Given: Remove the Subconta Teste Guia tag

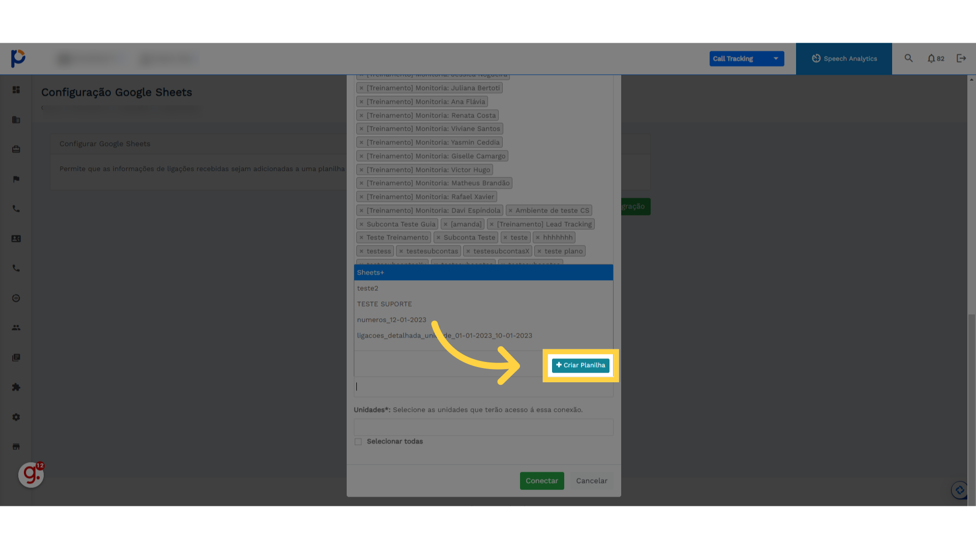Looking at the screenshot, I should coord(361,224).
